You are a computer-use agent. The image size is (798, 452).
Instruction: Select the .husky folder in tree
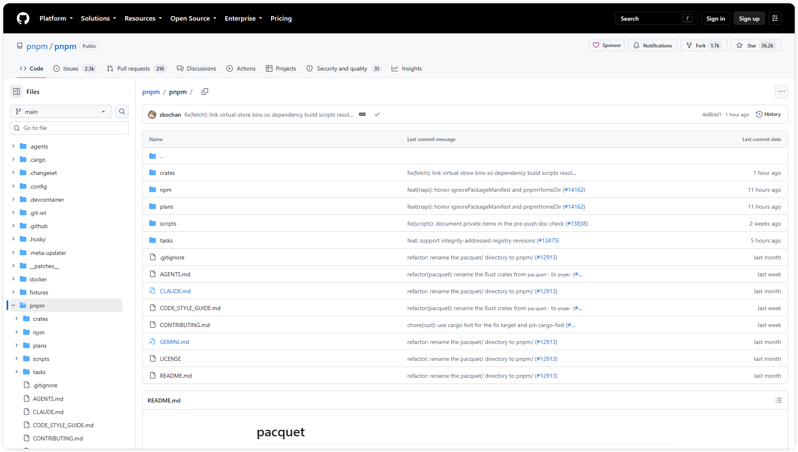[x=38, y=239]
